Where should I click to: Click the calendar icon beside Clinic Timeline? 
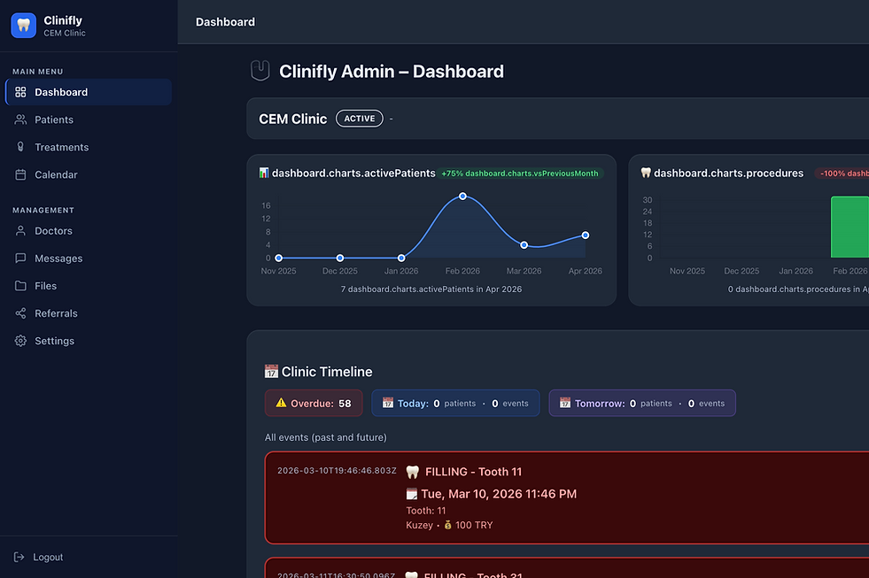tap(271, 371)
